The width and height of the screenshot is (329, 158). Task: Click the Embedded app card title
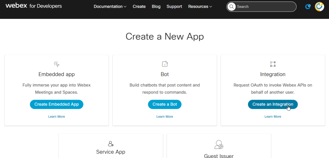[x=57, y=74]
